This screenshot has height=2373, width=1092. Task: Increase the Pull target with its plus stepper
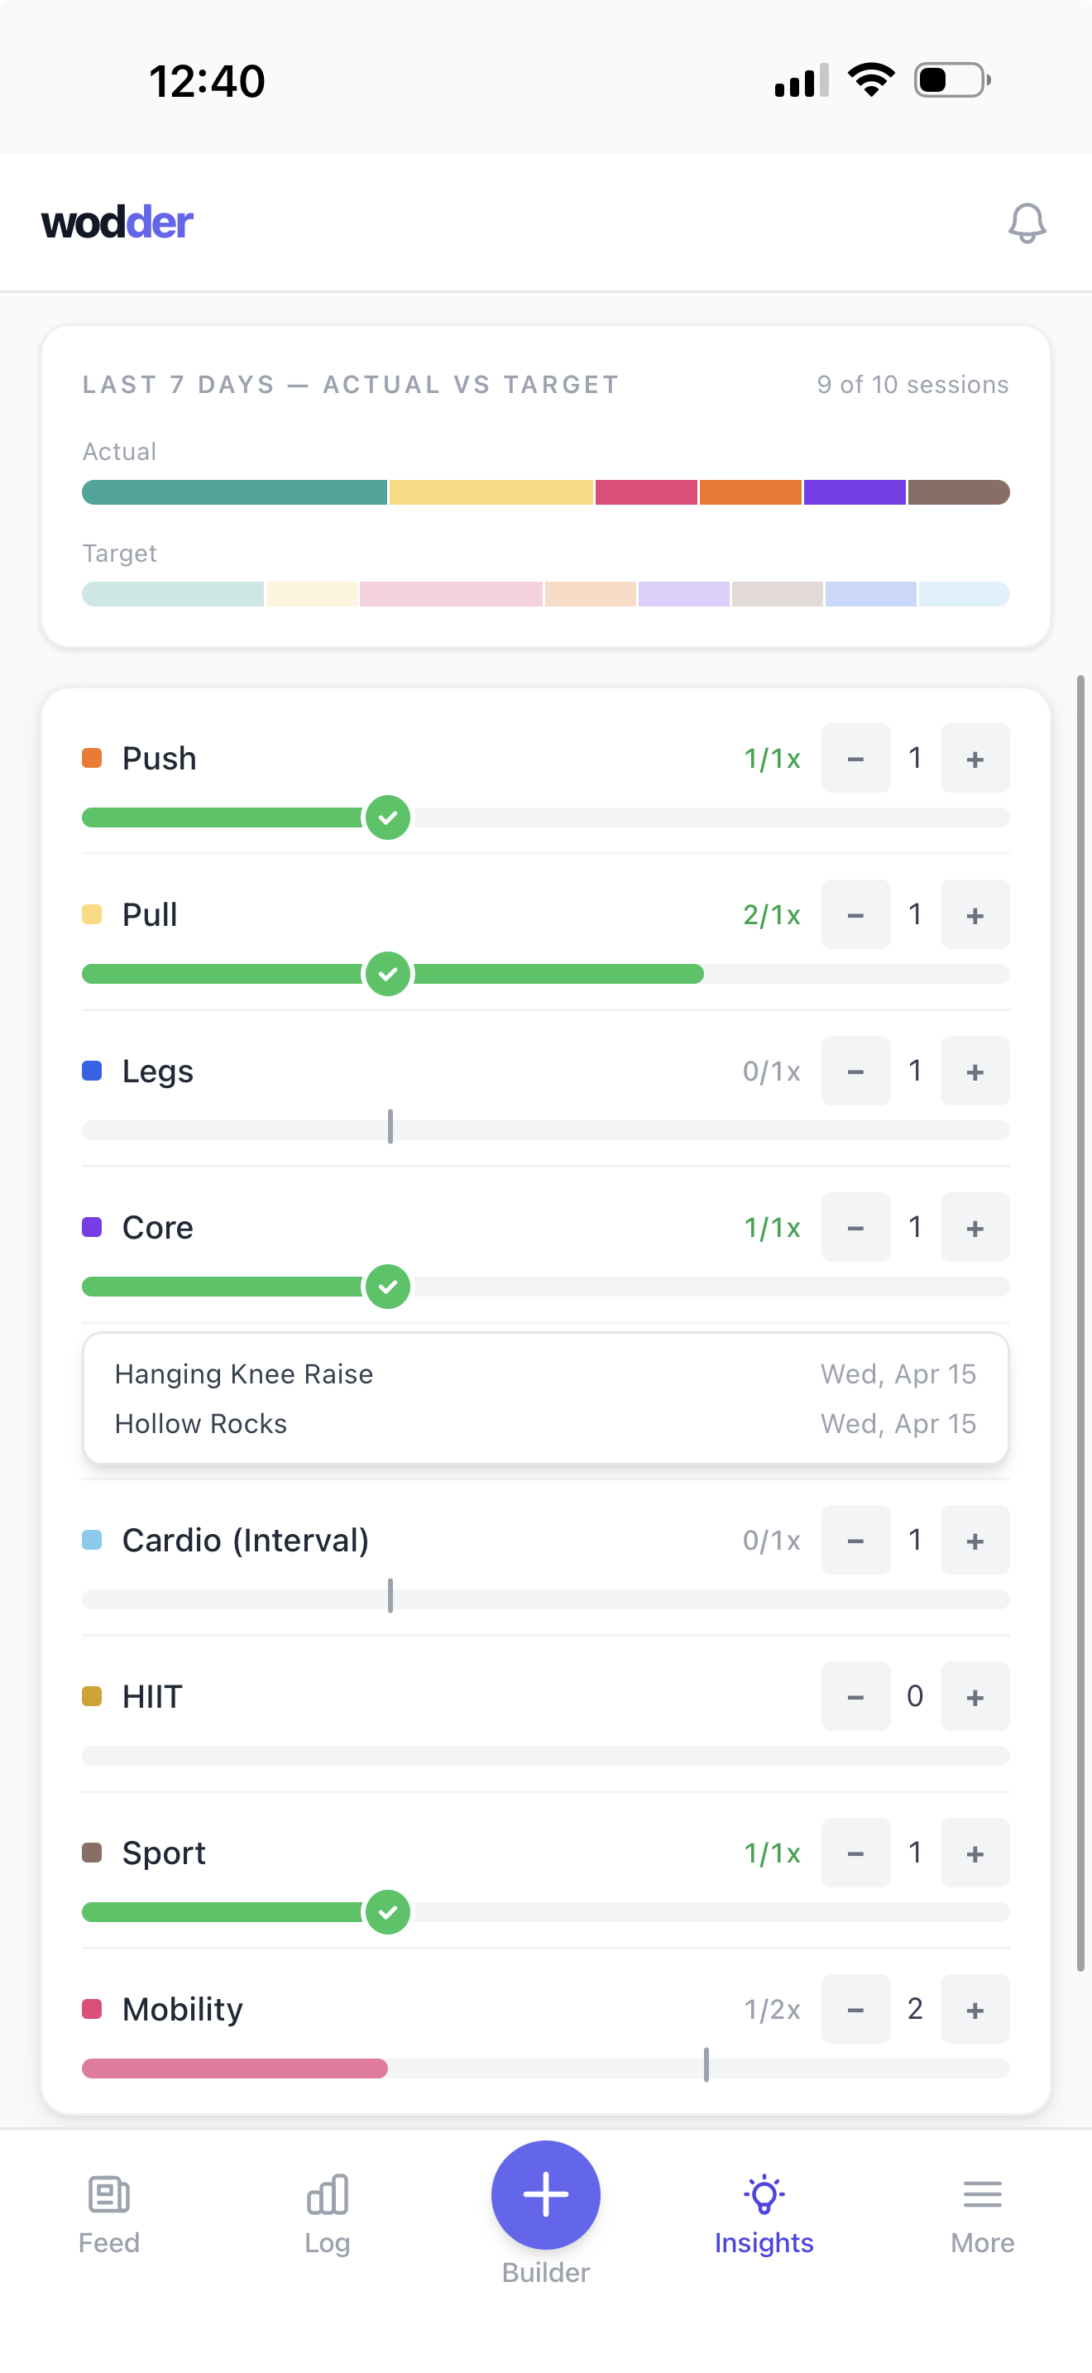click(975, 913)
